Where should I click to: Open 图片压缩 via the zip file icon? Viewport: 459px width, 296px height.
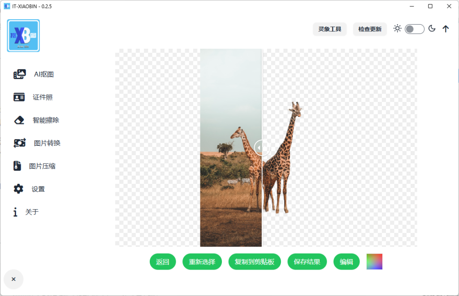point(17,166)
